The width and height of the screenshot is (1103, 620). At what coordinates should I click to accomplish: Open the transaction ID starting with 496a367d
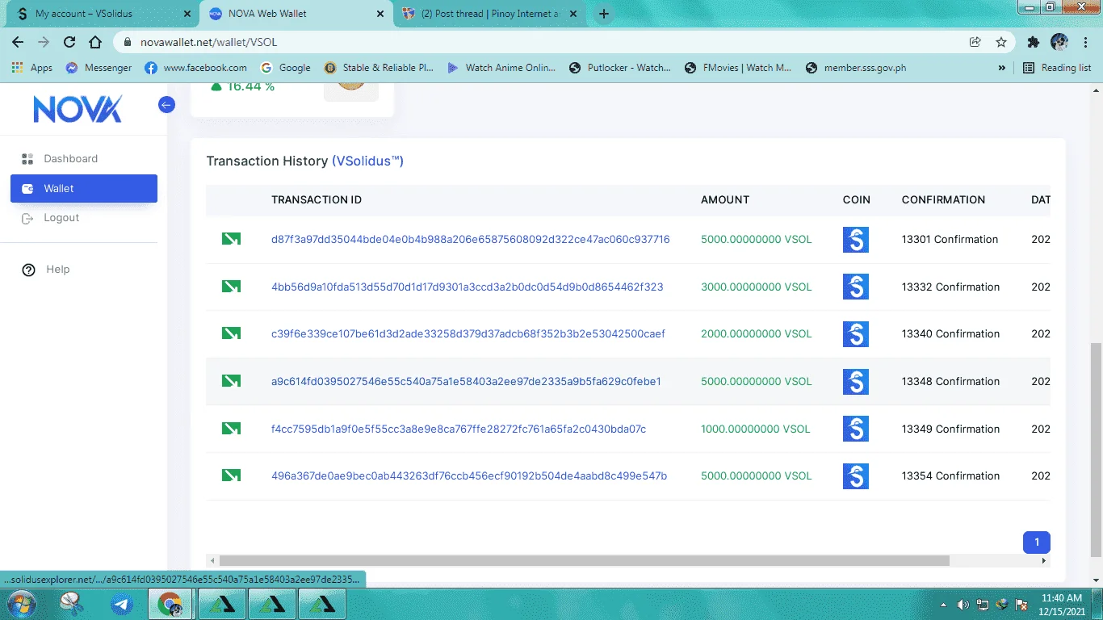pos(469,475)
